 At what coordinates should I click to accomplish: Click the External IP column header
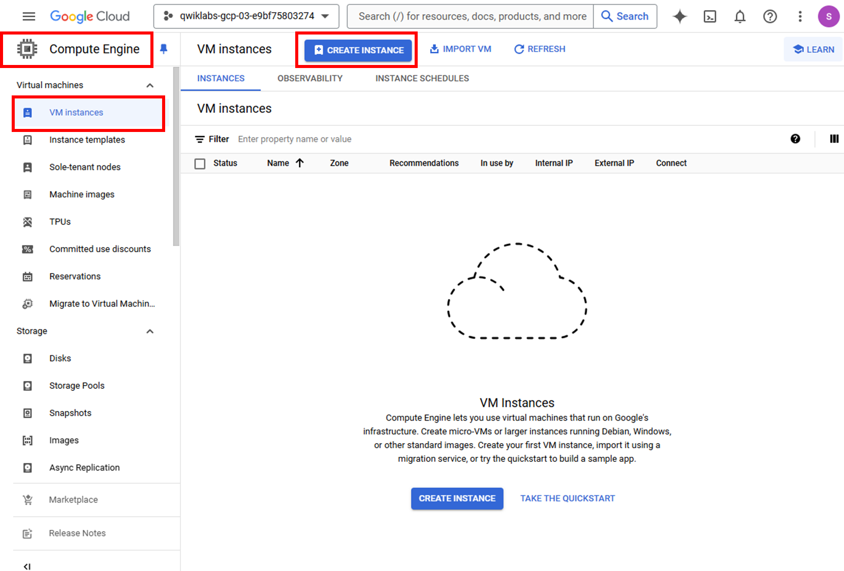coord(614,163)
